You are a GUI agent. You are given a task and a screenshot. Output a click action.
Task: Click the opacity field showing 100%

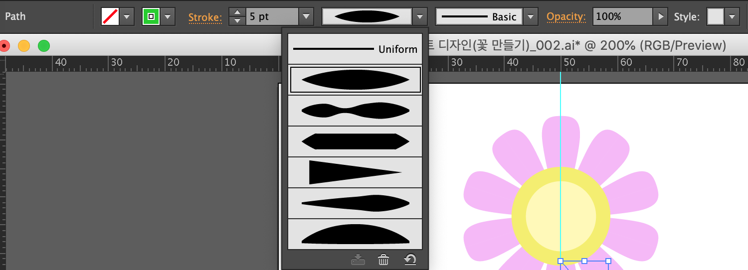pos(622,16)
